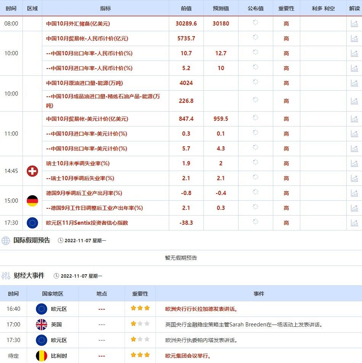Click the globe icon beside 国际假期预告
362x363 pixels.
[6, 240]
